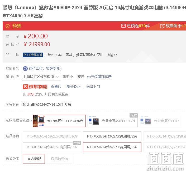Choose RTX4070/14代i9/2.5K高刷屏/32G configuration
The image size is (186, 173).
point(52,147)
